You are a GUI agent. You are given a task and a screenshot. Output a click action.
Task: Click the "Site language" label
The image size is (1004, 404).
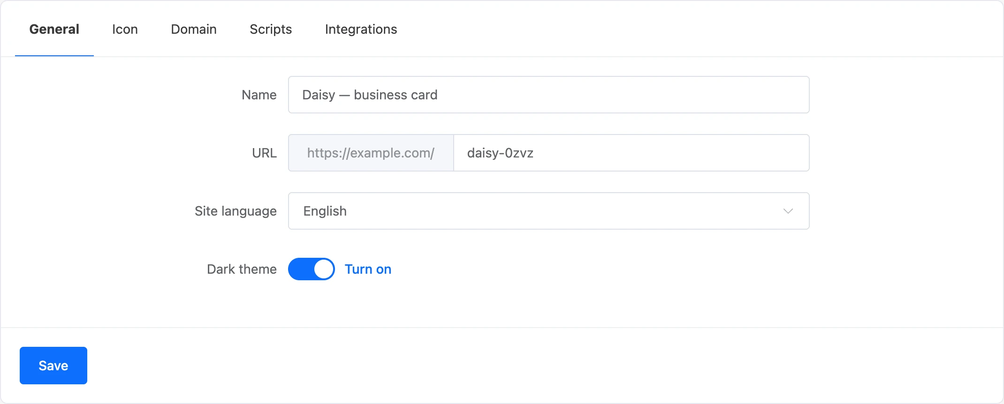[x=236, y=211]
